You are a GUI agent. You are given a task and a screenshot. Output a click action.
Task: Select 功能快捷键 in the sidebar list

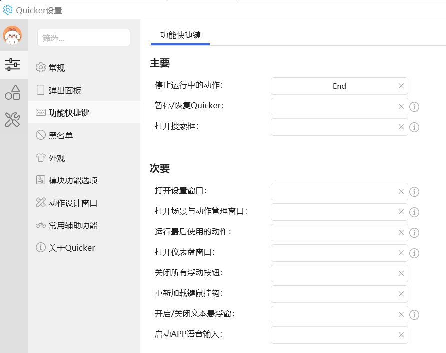(84, 112)
